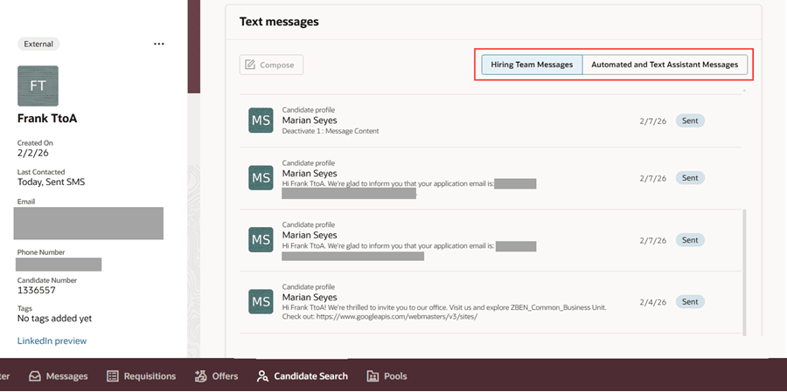Click Sent badge on the Deactivate 1 message
The image size is (787, 392).
[690, 120]
